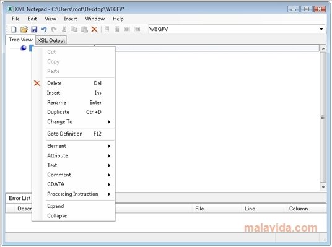Open the Window menu

[95, 19]
